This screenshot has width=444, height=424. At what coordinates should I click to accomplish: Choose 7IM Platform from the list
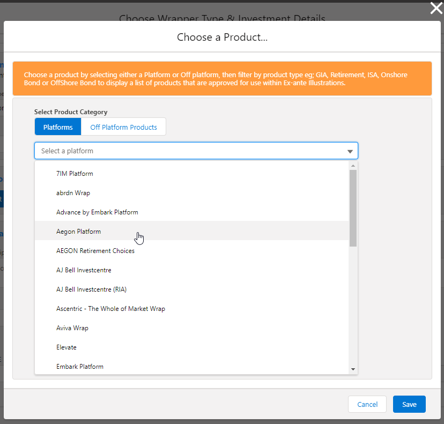click(x=75, y=174)
